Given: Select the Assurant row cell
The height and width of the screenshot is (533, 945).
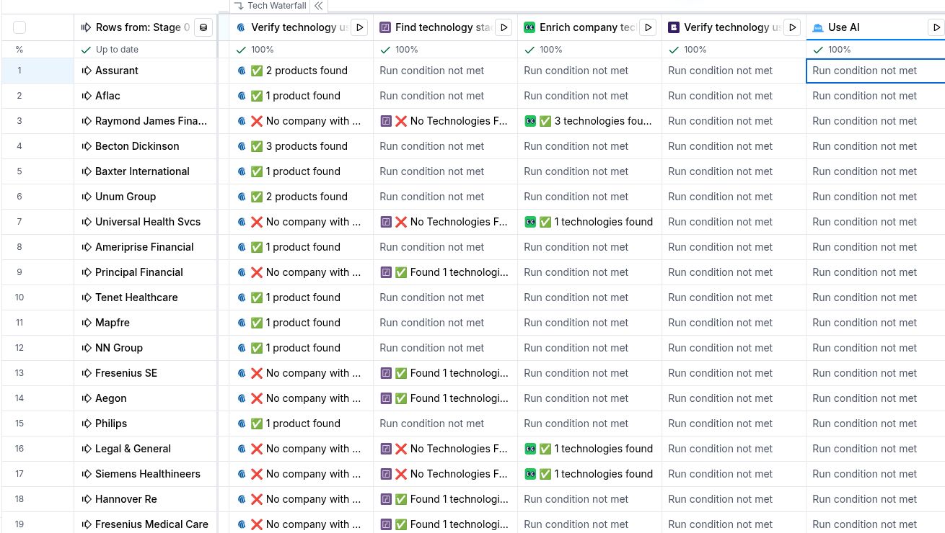Looking at the screenshot, I should (146, 71).
